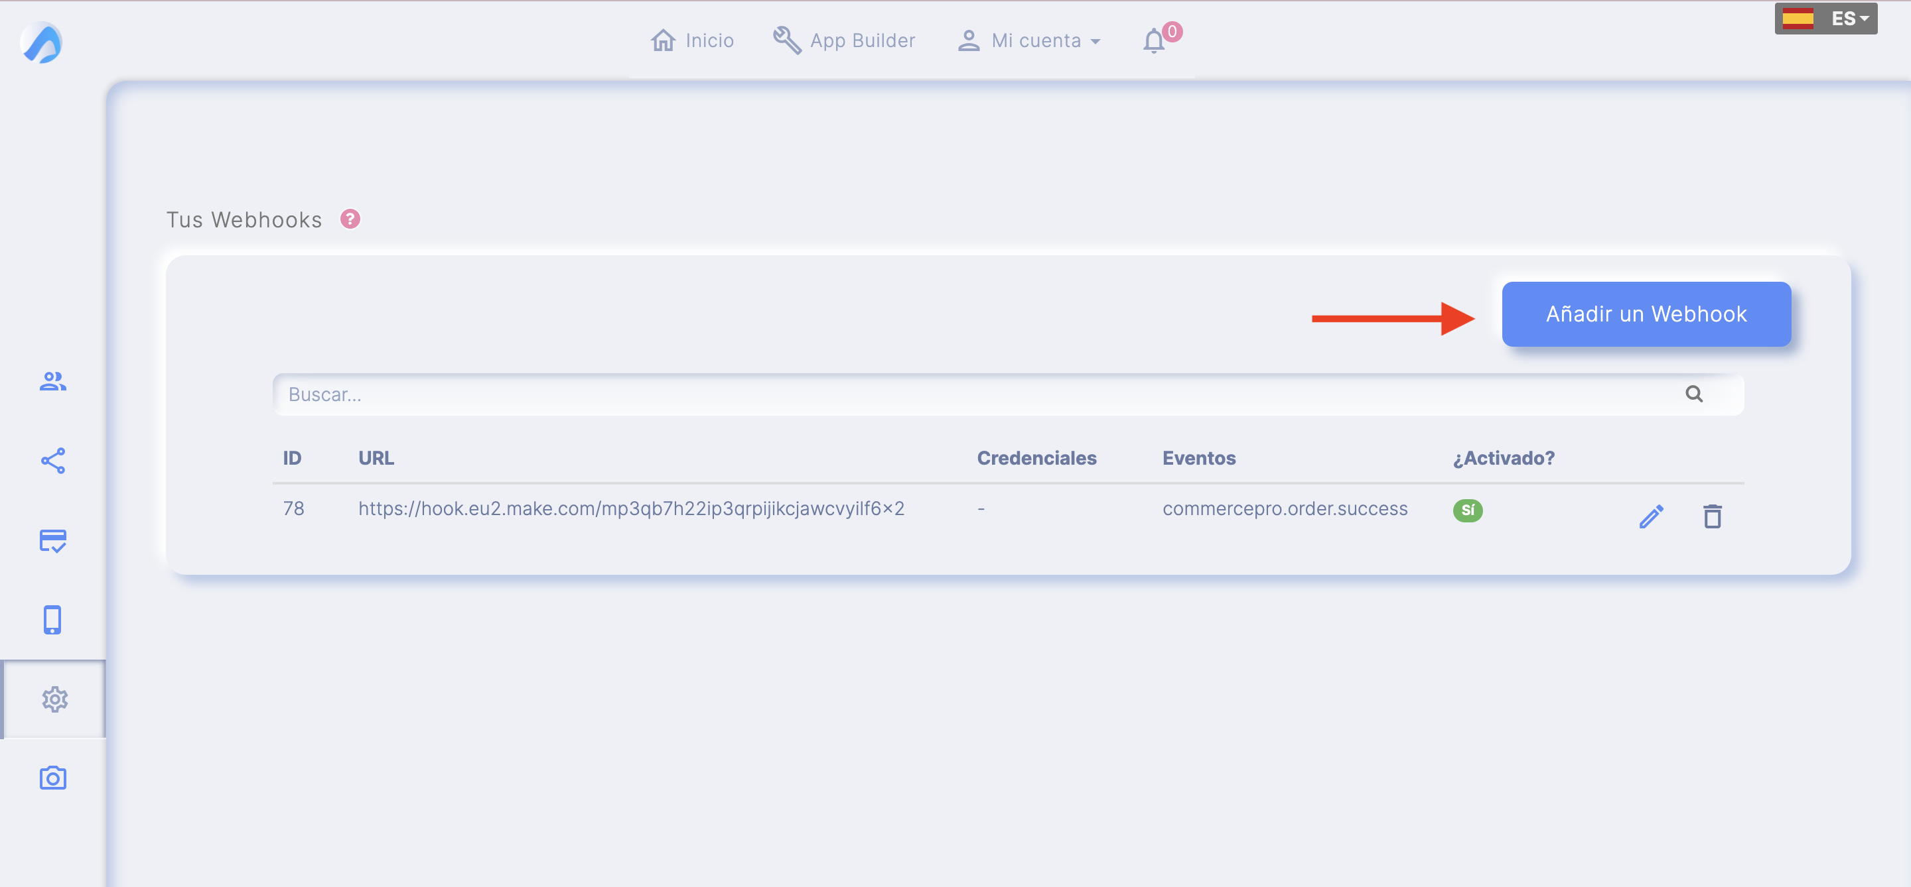This screenshot has width=1911, height=887.
Task: Open the notifications bell
Action: click(x=1154, y=40)
